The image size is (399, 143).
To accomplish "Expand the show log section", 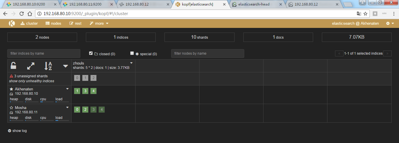I will (x=17, y=131).
